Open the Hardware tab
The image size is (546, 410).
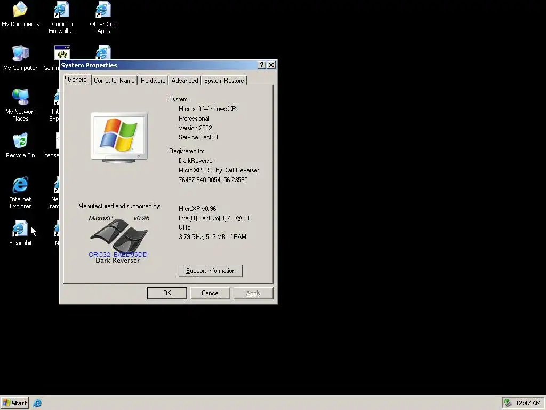[x=153, y=81]
